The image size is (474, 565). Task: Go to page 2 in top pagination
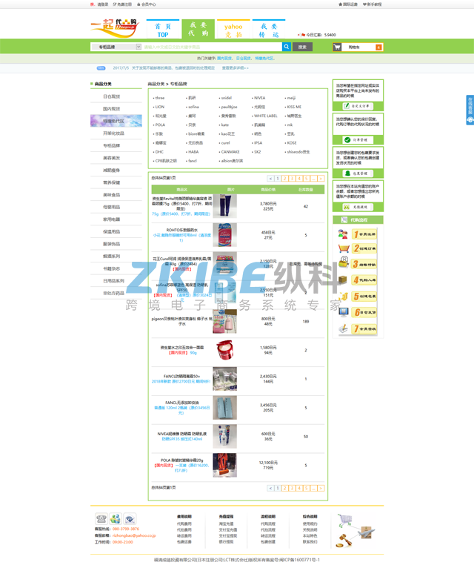pyautogui.click(x=284, y=179)
